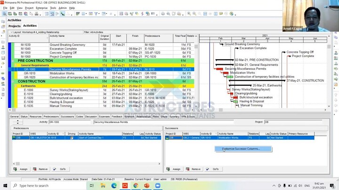The image size is (339, 190).
Task: Click the Filter funnel toolbar icon
Action: (96, 14)
